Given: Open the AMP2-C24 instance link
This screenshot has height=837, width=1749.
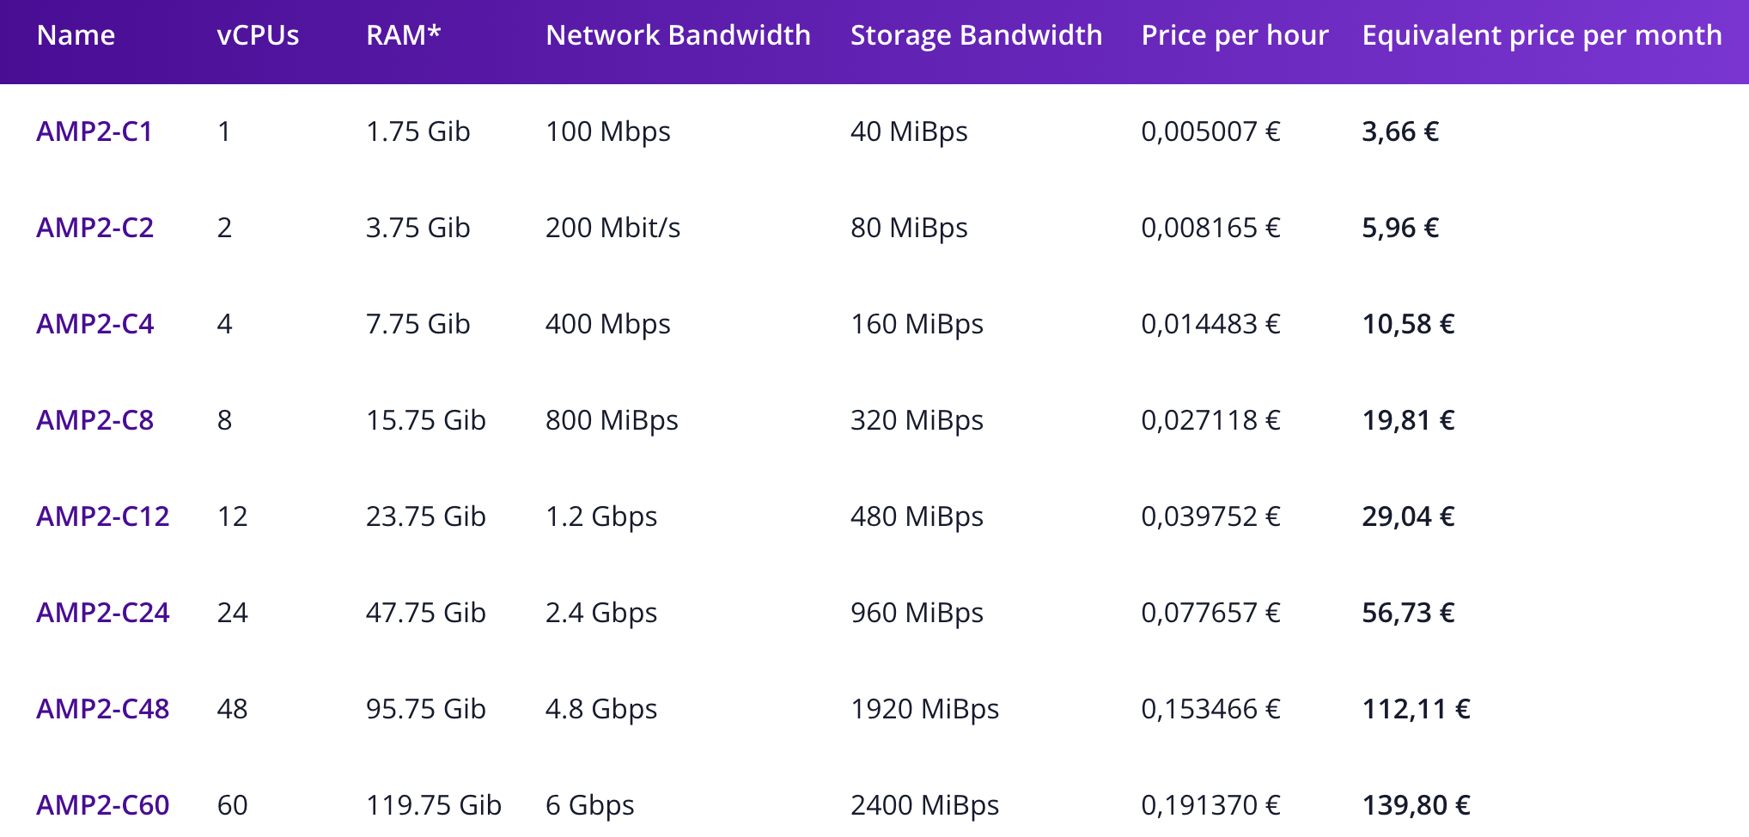Looking at the screenshot, I should point(103,613).
